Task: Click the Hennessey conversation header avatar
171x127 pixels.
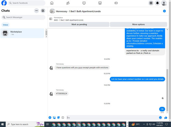Action: pos(52,11)
